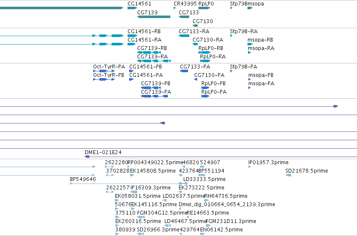Click the CR43995 gene label
Screen dimensions: 357x236
[x=185, y=4]
